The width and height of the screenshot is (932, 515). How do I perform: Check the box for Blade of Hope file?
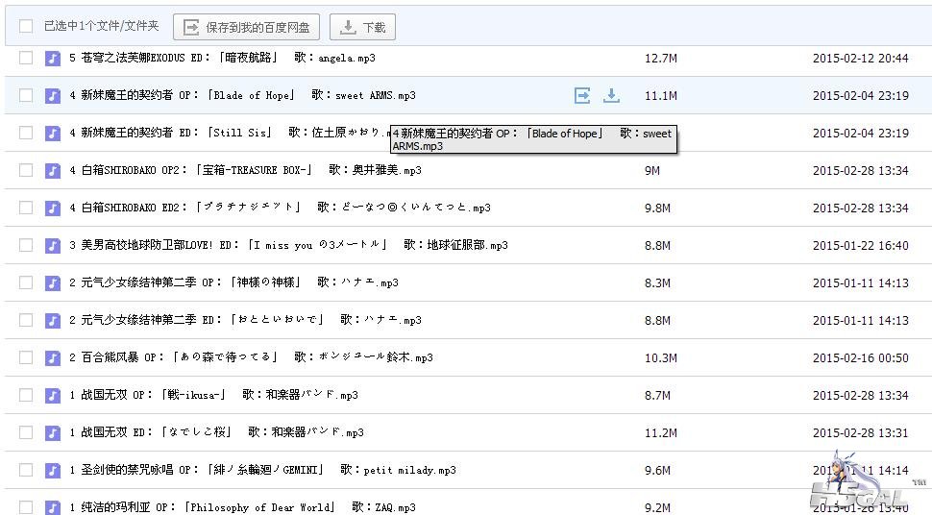tap(26, 95)
